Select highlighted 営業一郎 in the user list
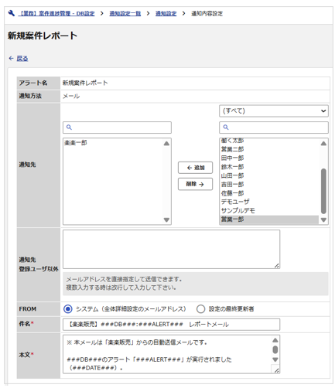Image resolution: width=335 pixels, height=388 pixels. (x=269, y=220)
